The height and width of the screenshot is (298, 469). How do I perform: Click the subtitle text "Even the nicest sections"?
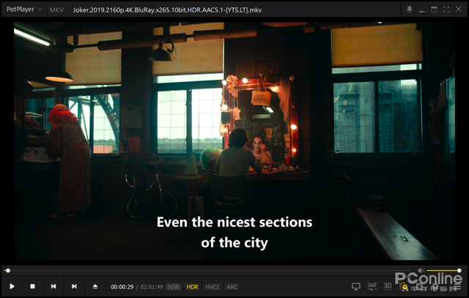[x=234, y=223]
